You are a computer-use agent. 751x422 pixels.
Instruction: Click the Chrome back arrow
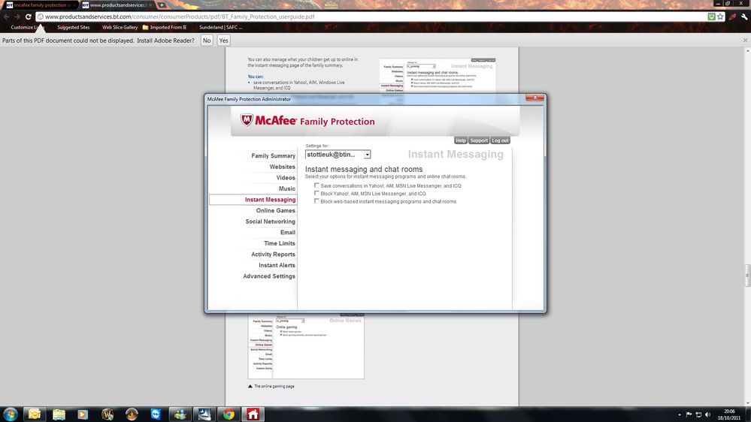point(7,17)
